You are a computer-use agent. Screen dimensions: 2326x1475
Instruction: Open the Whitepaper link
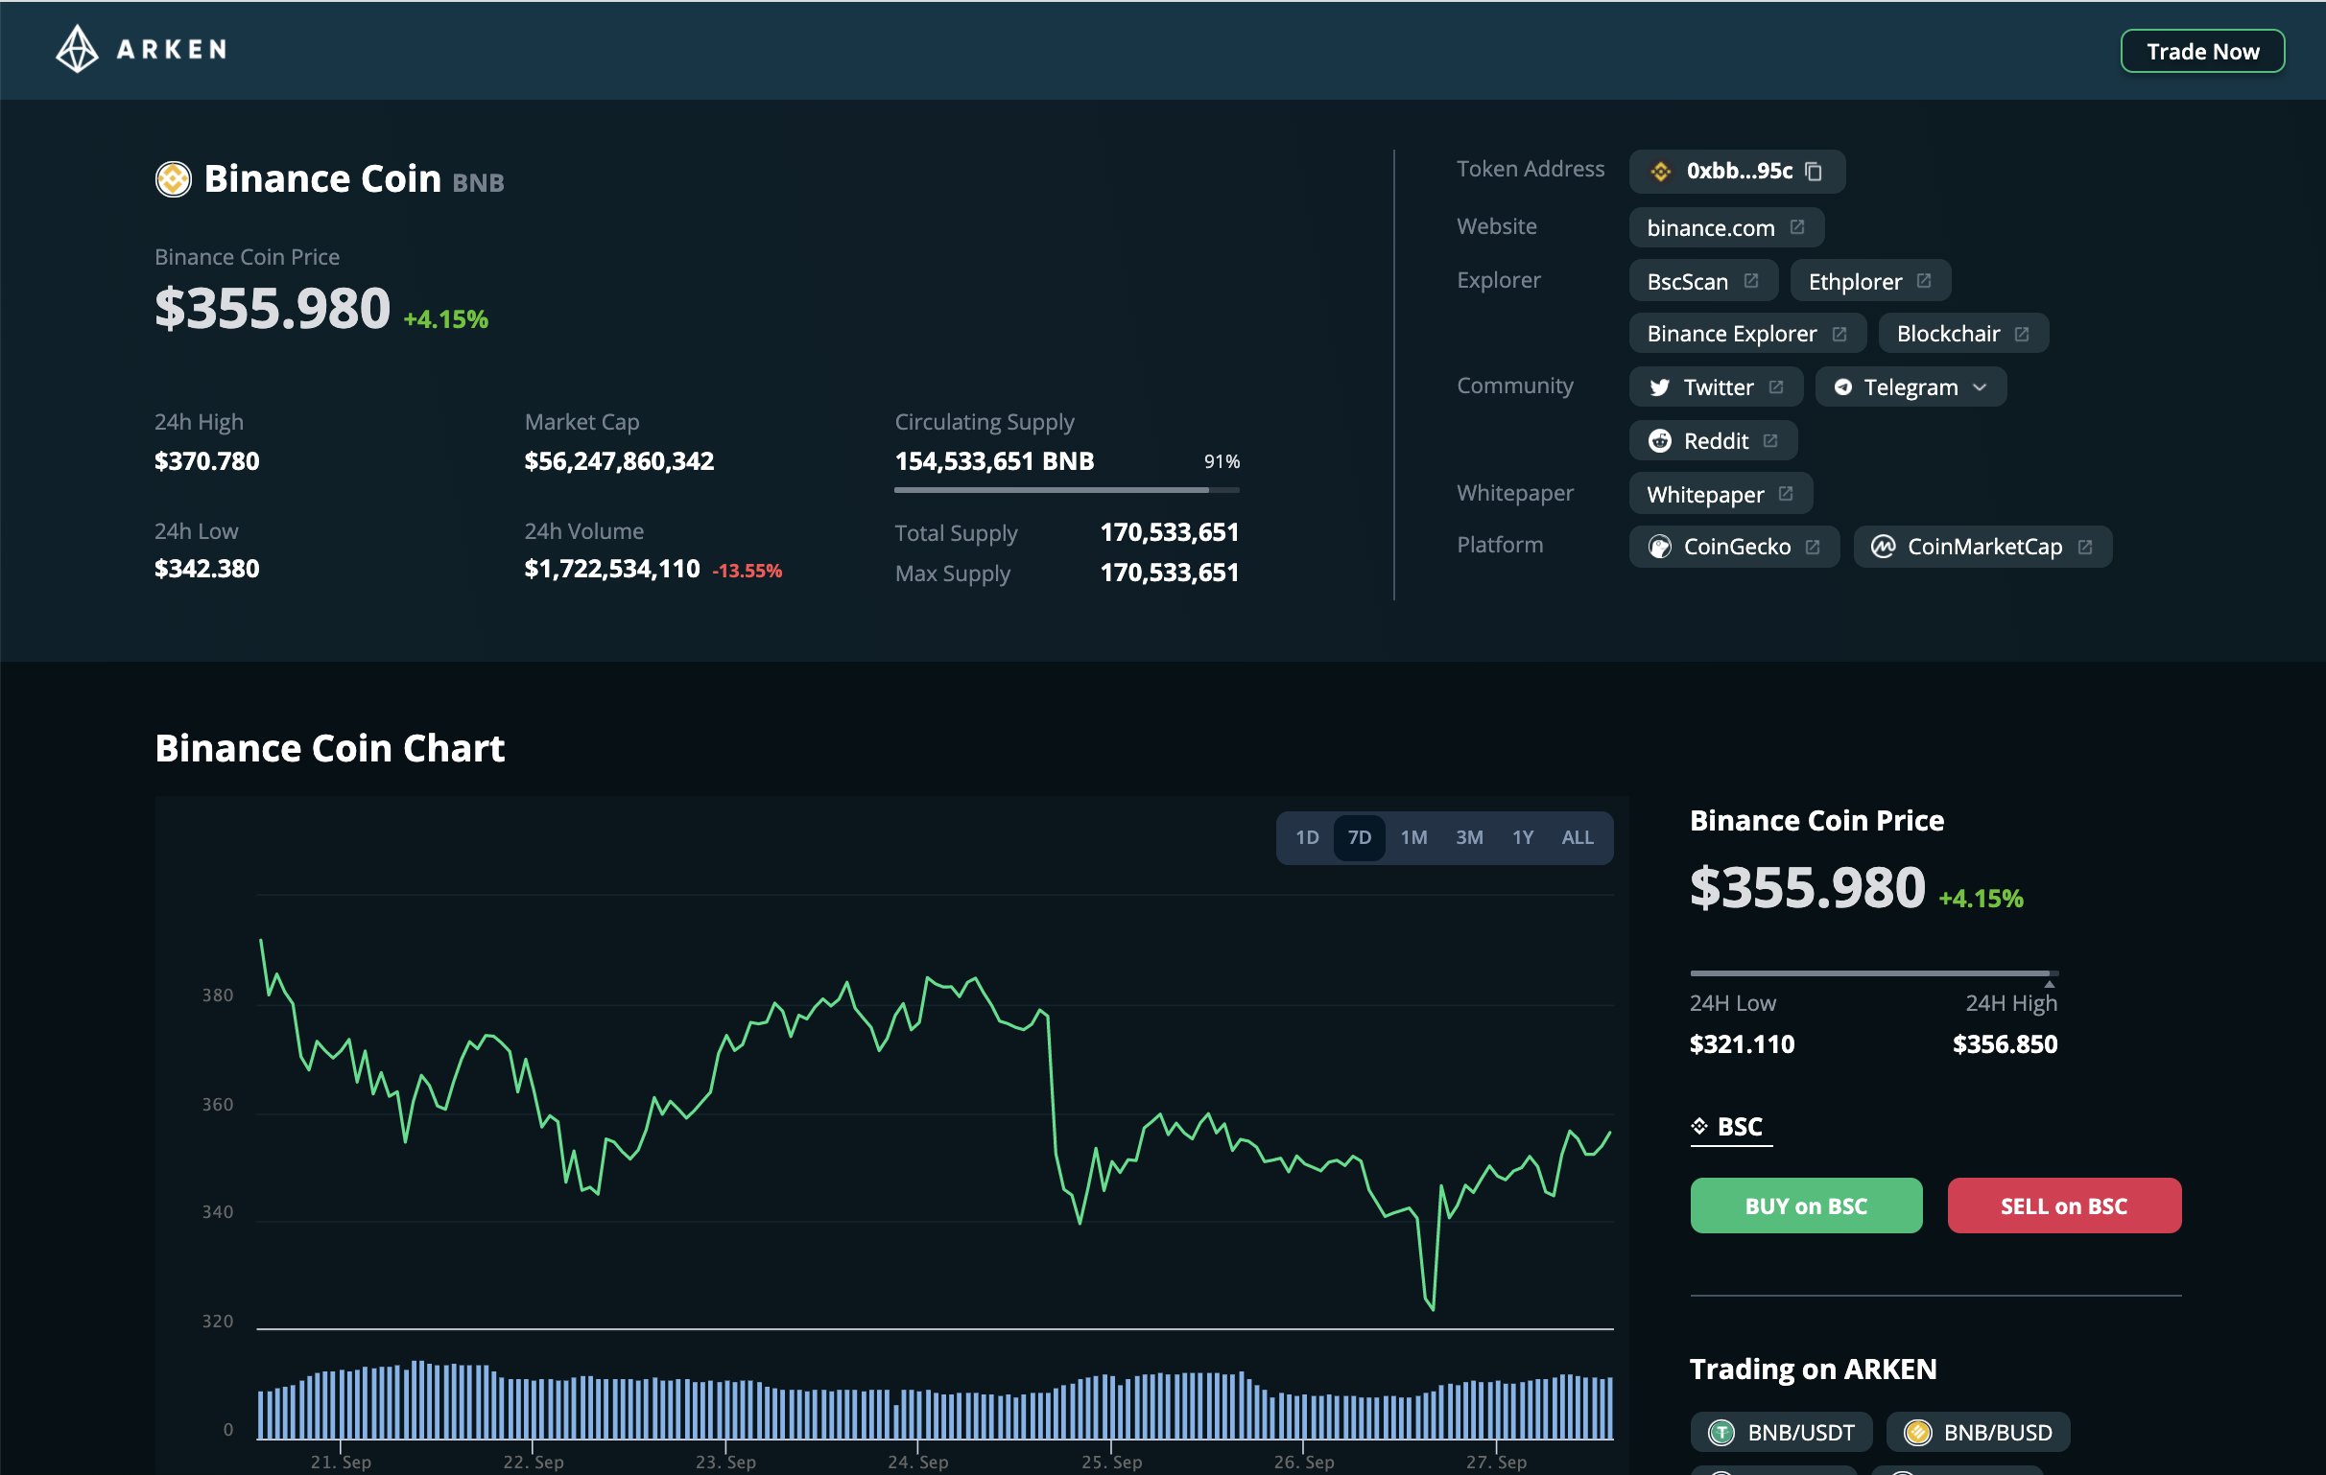(1721, 494)
